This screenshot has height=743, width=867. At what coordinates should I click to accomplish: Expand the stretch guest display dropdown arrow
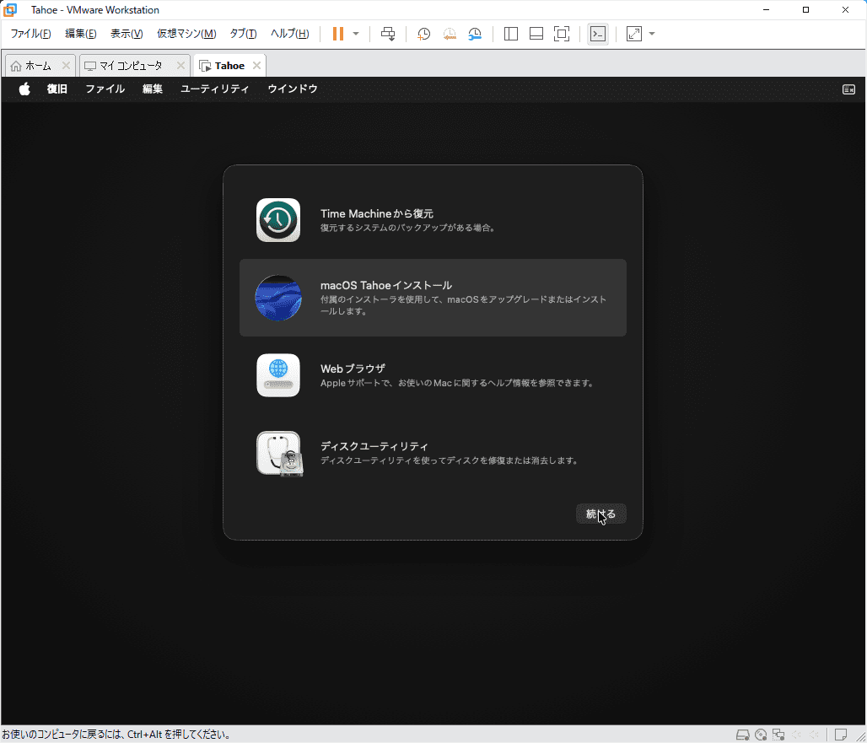(652, 34)
